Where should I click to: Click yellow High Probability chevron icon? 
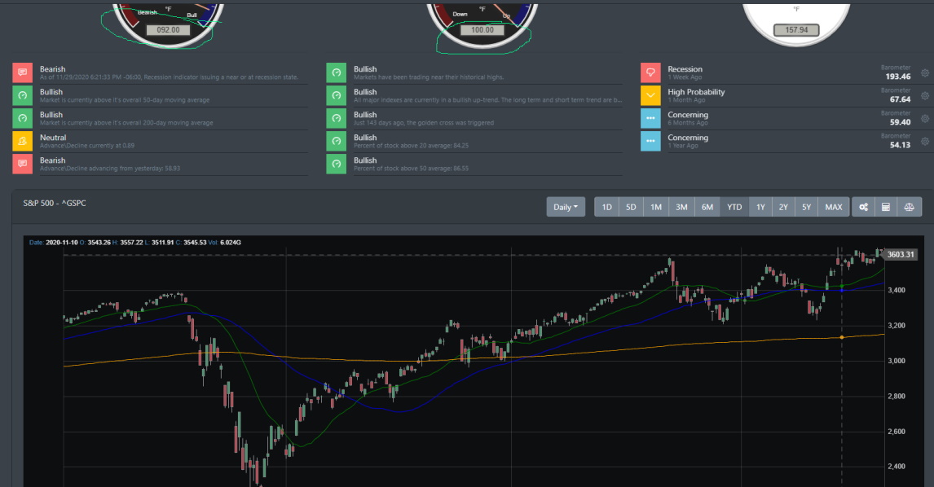pyautogui.click(x=650, y=95)
